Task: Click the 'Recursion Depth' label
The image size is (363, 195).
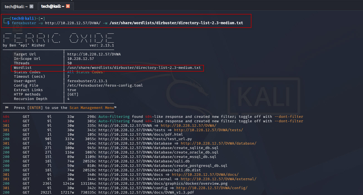Action: 31,99
